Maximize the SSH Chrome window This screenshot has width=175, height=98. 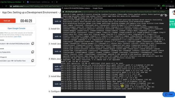pos(161,8)
